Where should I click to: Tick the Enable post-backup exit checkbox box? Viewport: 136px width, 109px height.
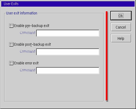pyautogui.click(x=11, y=44)
